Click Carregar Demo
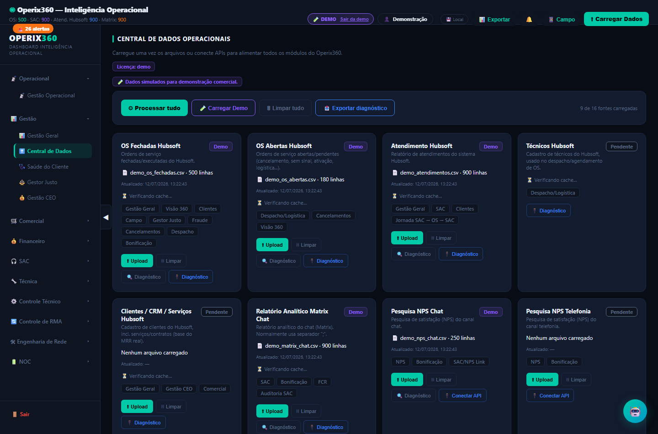 223,108
